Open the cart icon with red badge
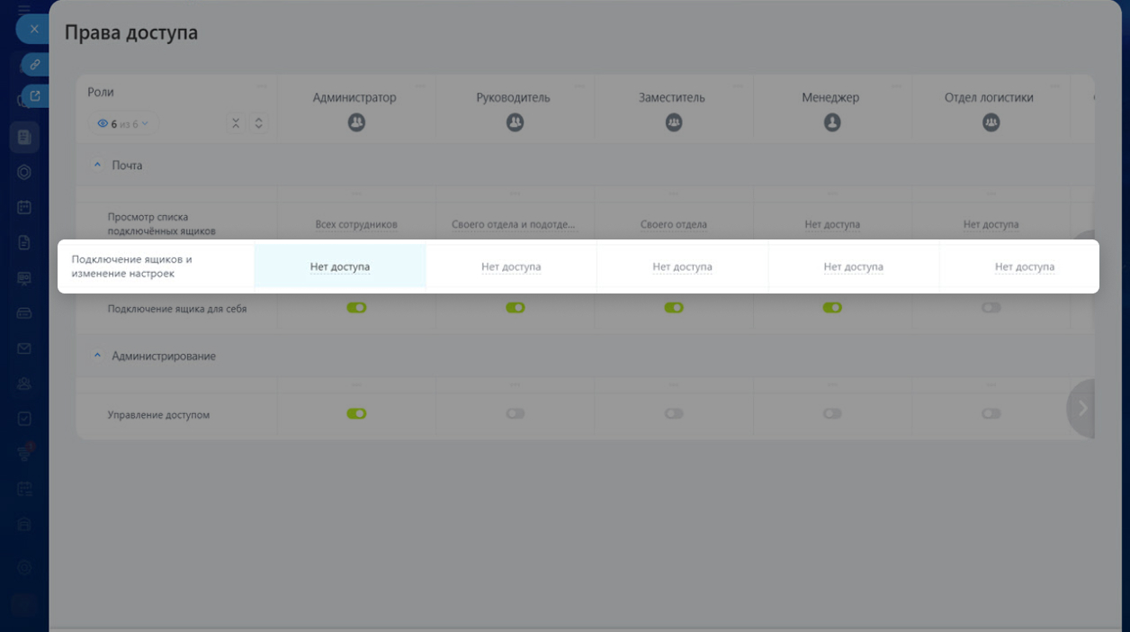This screenshot has width=1130, height=632. tap(24, 453)
